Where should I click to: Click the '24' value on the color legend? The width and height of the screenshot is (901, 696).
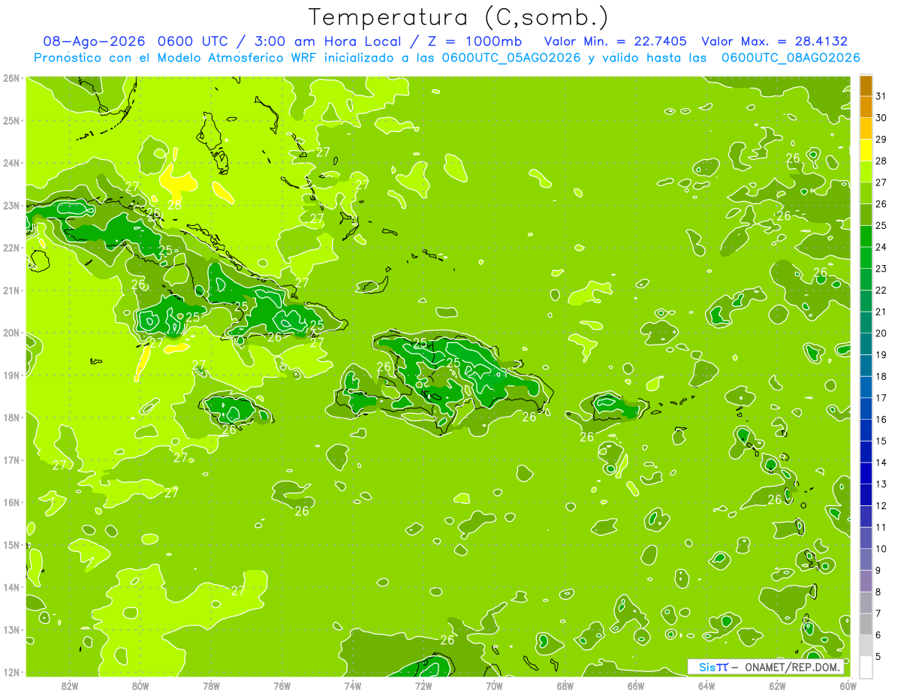(x=881, y=247)
